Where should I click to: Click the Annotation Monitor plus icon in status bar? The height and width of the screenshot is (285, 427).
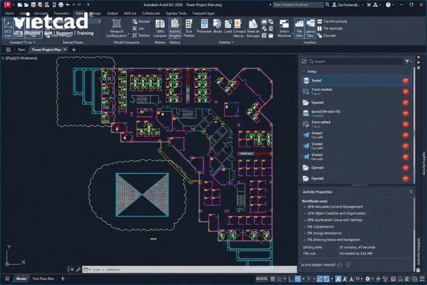tap(378, 279)
